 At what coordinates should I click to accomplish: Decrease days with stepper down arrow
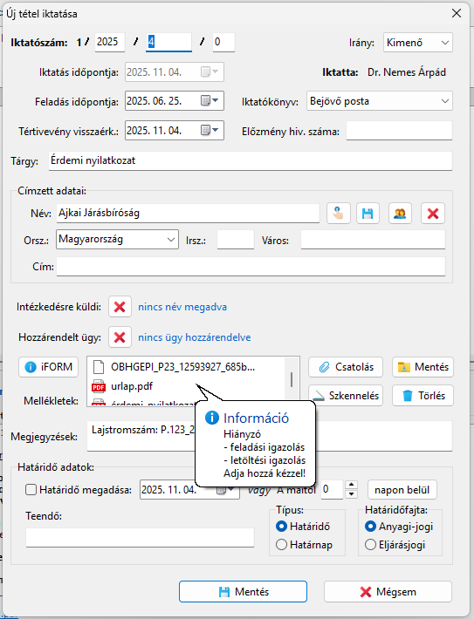[x=351, y=494]
